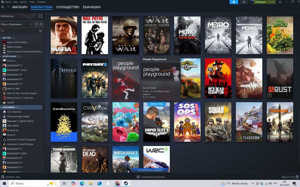Open Mafia II game cover
Image resolution: width=300 pixels, height=187 pixels.
64,35
